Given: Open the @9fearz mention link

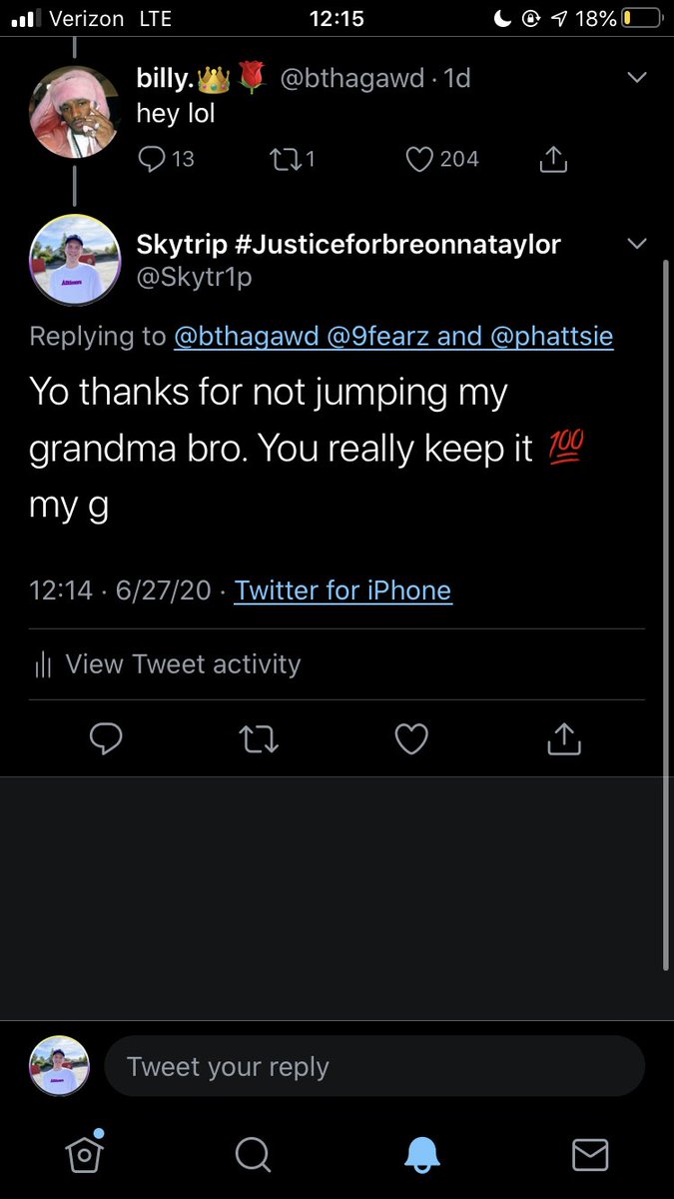Looking at the screenshot, I should click(377, 337).
